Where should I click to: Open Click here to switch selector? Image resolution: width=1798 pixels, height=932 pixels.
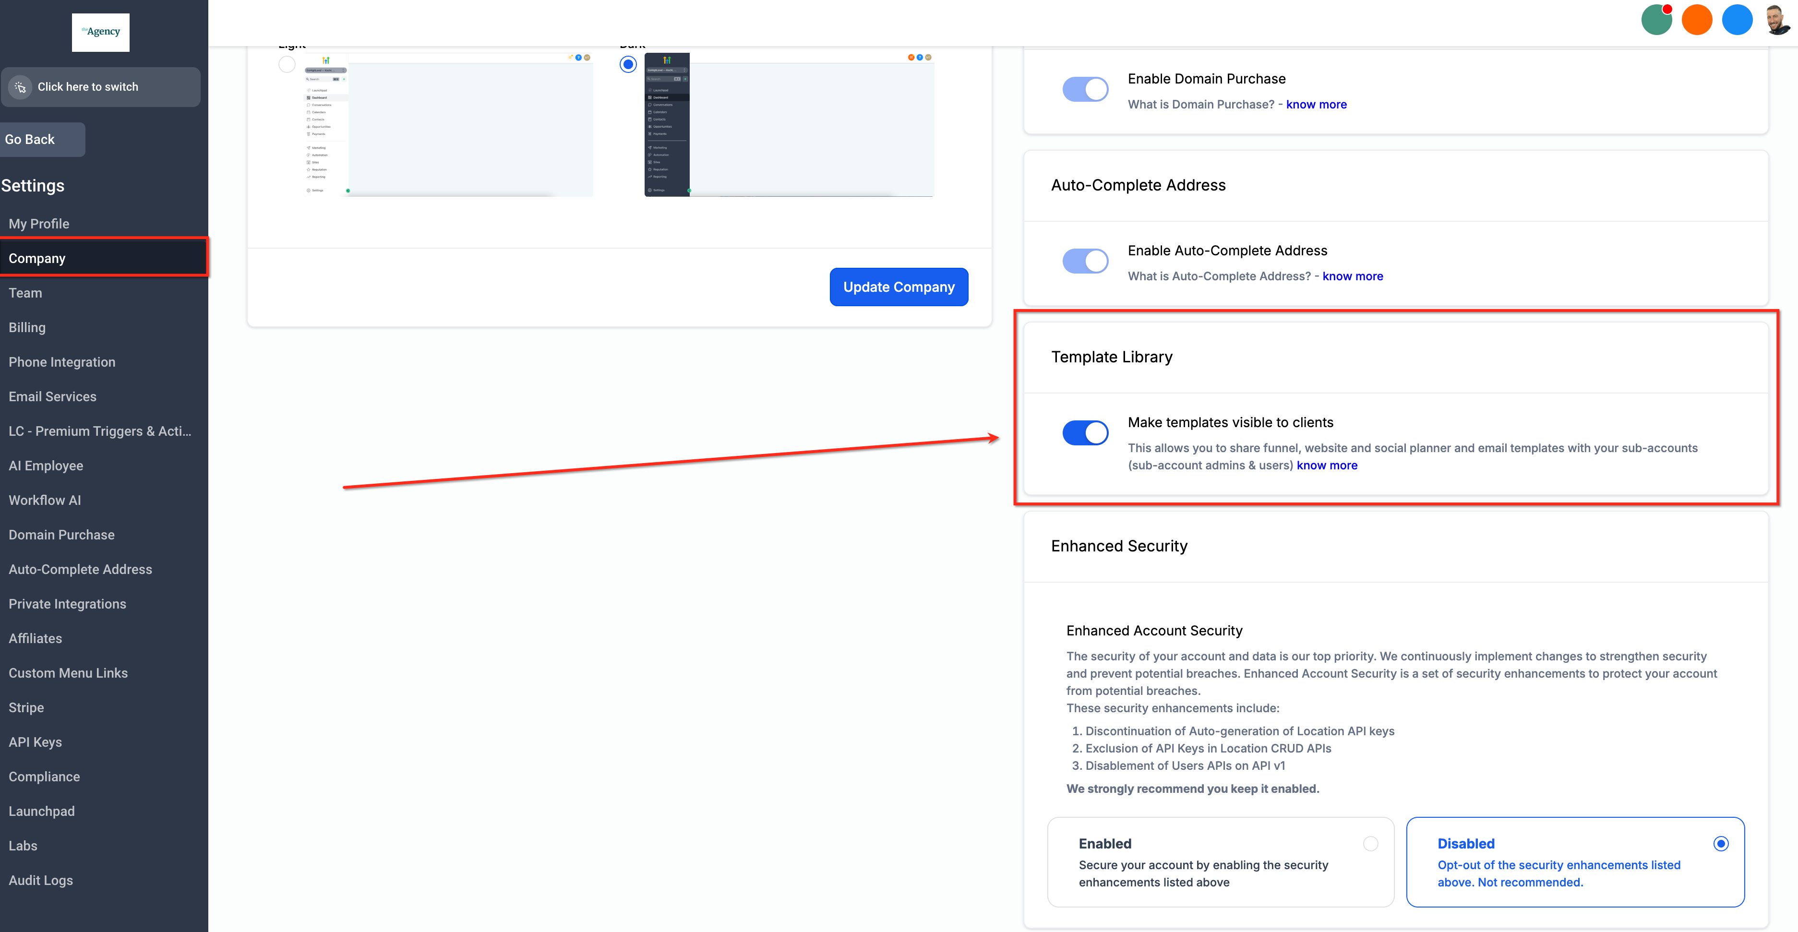100,87
